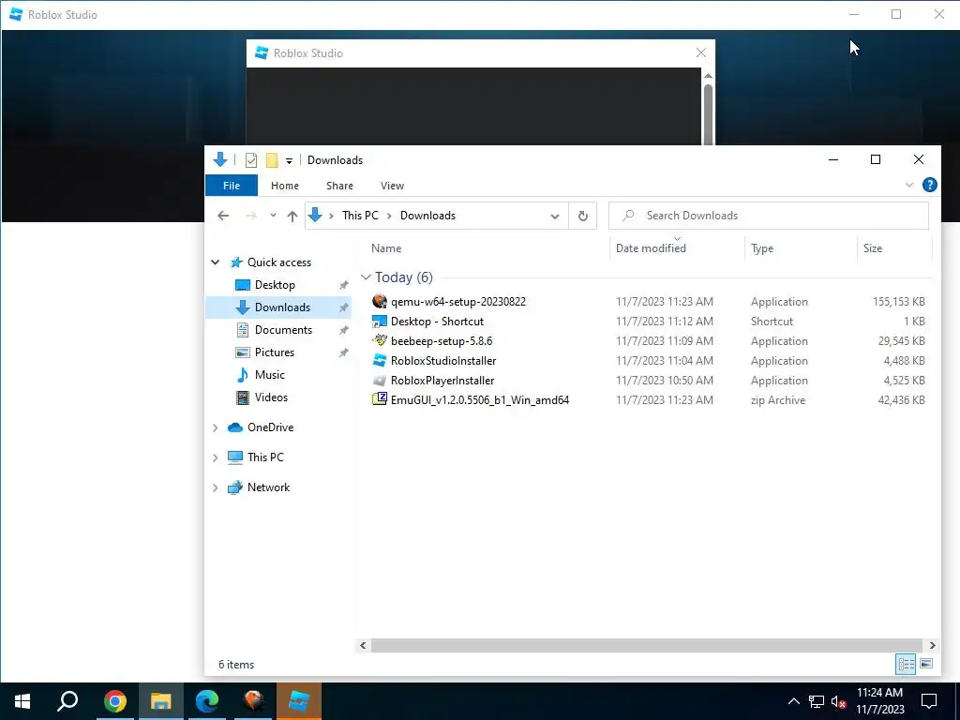This screenshot has height=720, width=960.
Task: Click the Roblox Studio dialog vertical scrollbar
Action: [x=708, y=113]
